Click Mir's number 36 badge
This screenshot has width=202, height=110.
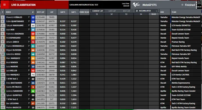(33, 30)
